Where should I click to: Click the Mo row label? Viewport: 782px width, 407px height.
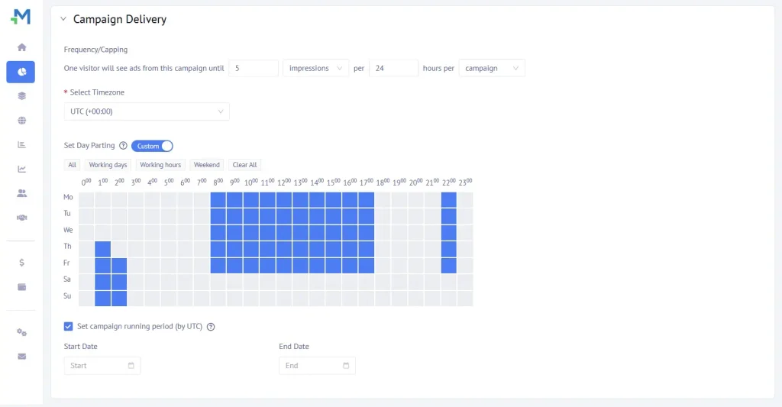[68, 197]
